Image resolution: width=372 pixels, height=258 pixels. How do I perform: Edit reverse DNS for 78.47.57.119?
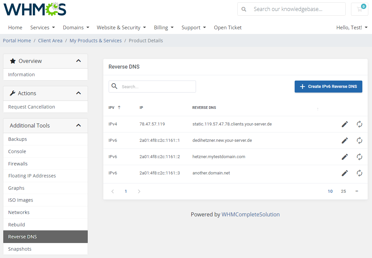345,124
